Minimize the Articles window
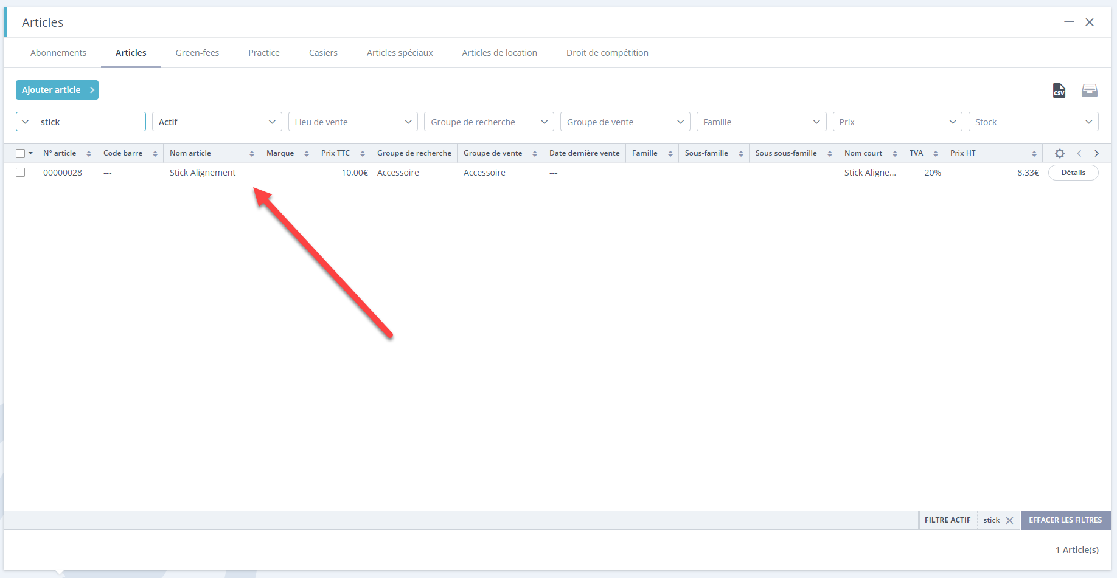 [1069, 22]
